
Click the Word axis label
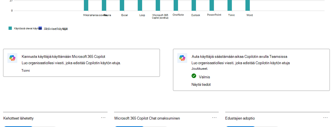pos(250,15)
